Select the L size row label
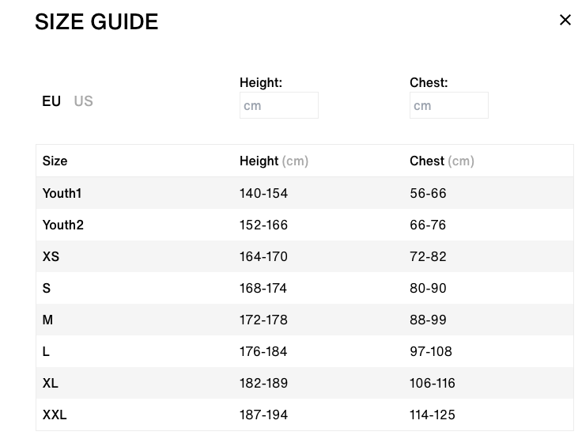582x443 pixels. coord(46,351)
